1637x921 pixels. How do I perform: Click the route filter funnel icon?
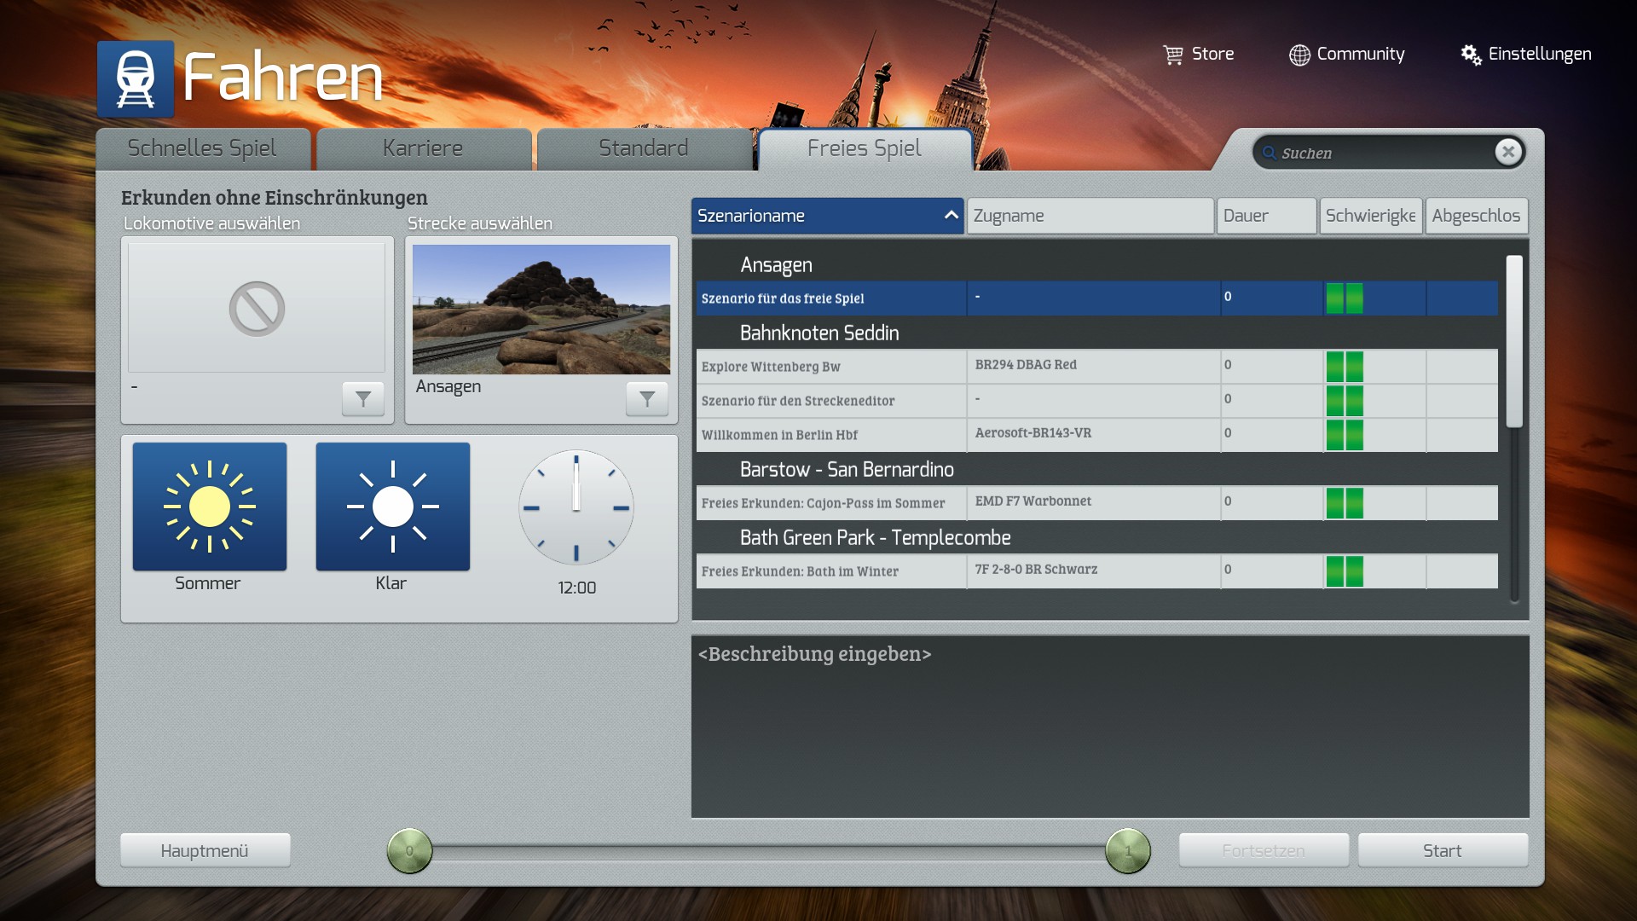[647, 398]
